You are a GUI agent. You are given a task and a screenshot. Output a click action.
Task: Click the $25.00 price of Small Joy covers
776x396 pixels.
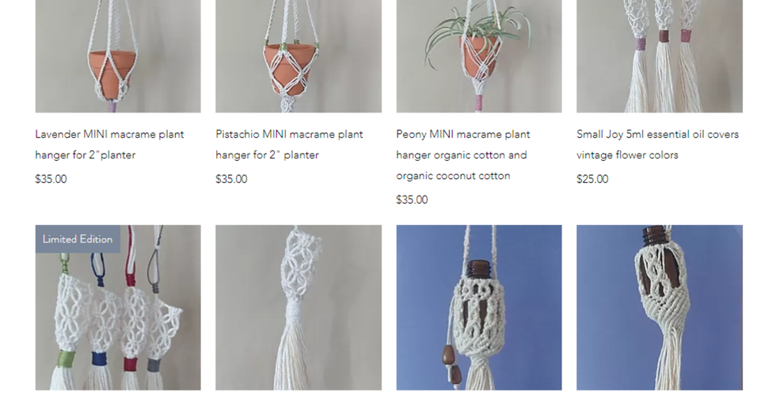pos(592,179)
